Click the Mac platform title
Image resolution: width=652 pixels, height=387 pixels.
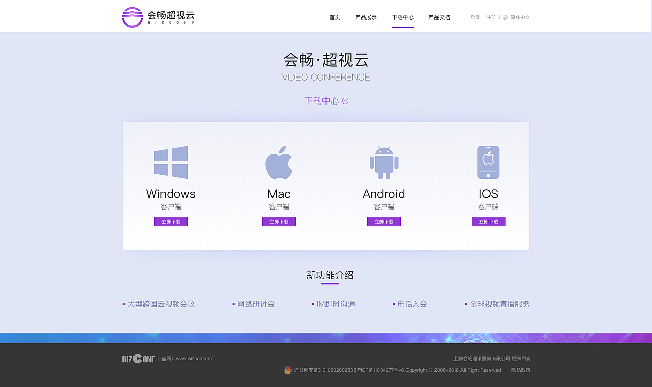click(279, 194)
